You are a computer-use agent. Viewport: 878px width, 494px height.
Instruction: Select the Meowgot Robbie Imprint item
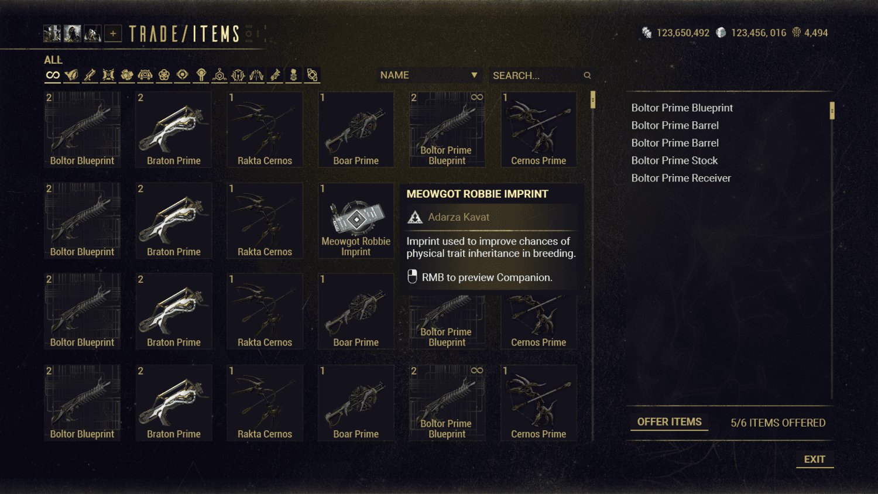click(356, 220)
